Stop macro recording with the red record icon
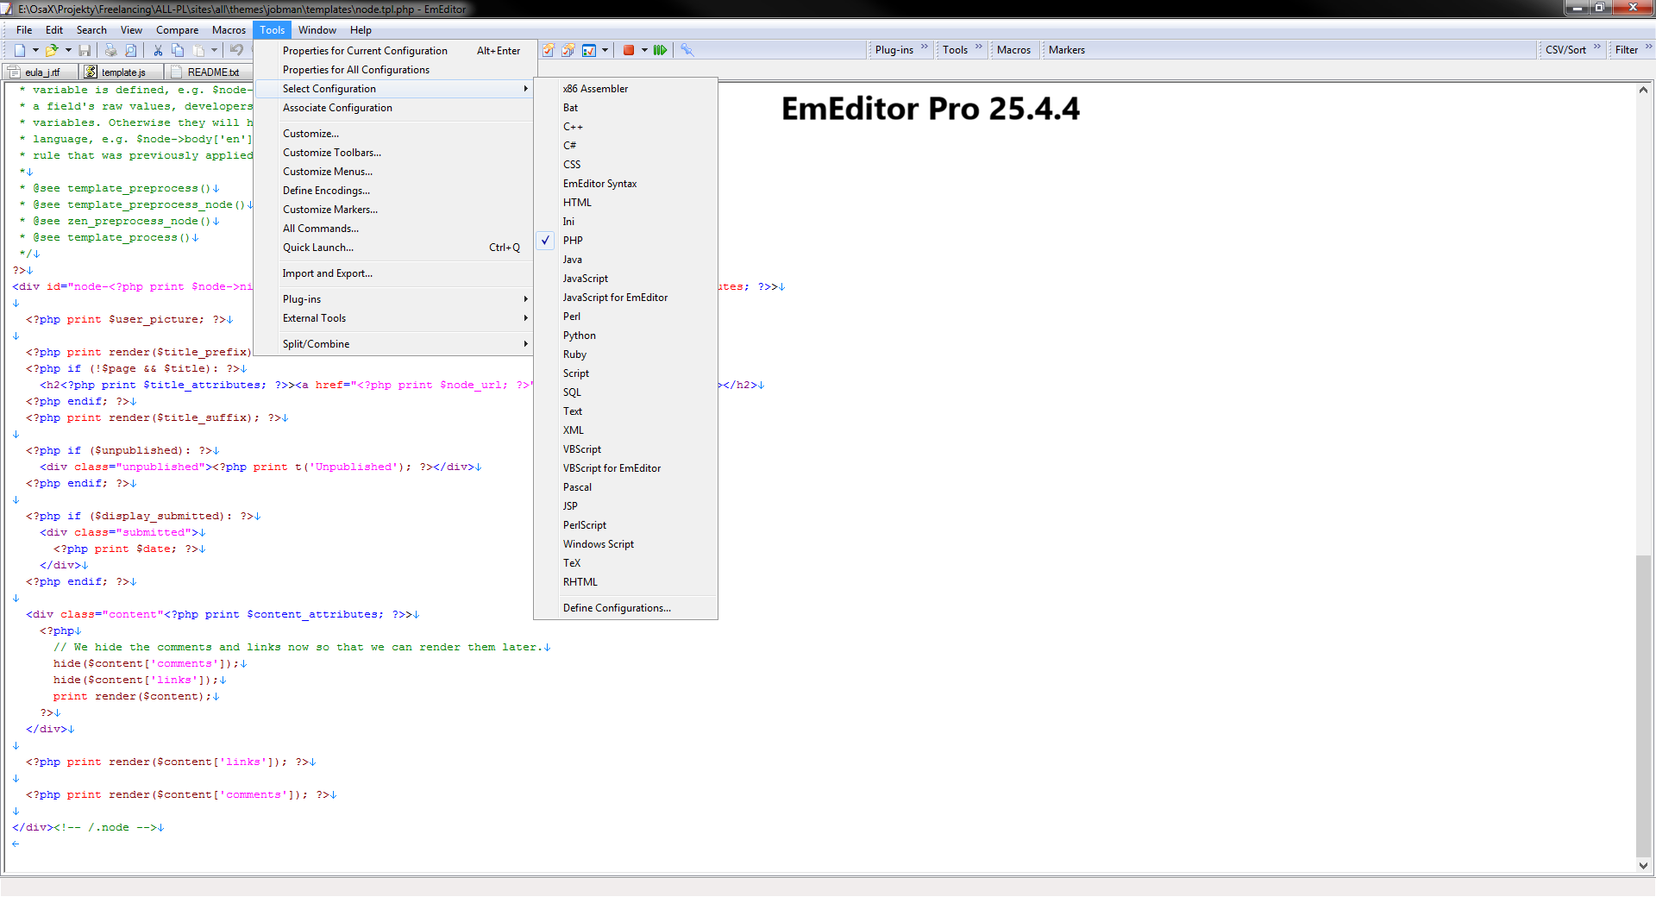1656x897 pixels. click(628, 49)
